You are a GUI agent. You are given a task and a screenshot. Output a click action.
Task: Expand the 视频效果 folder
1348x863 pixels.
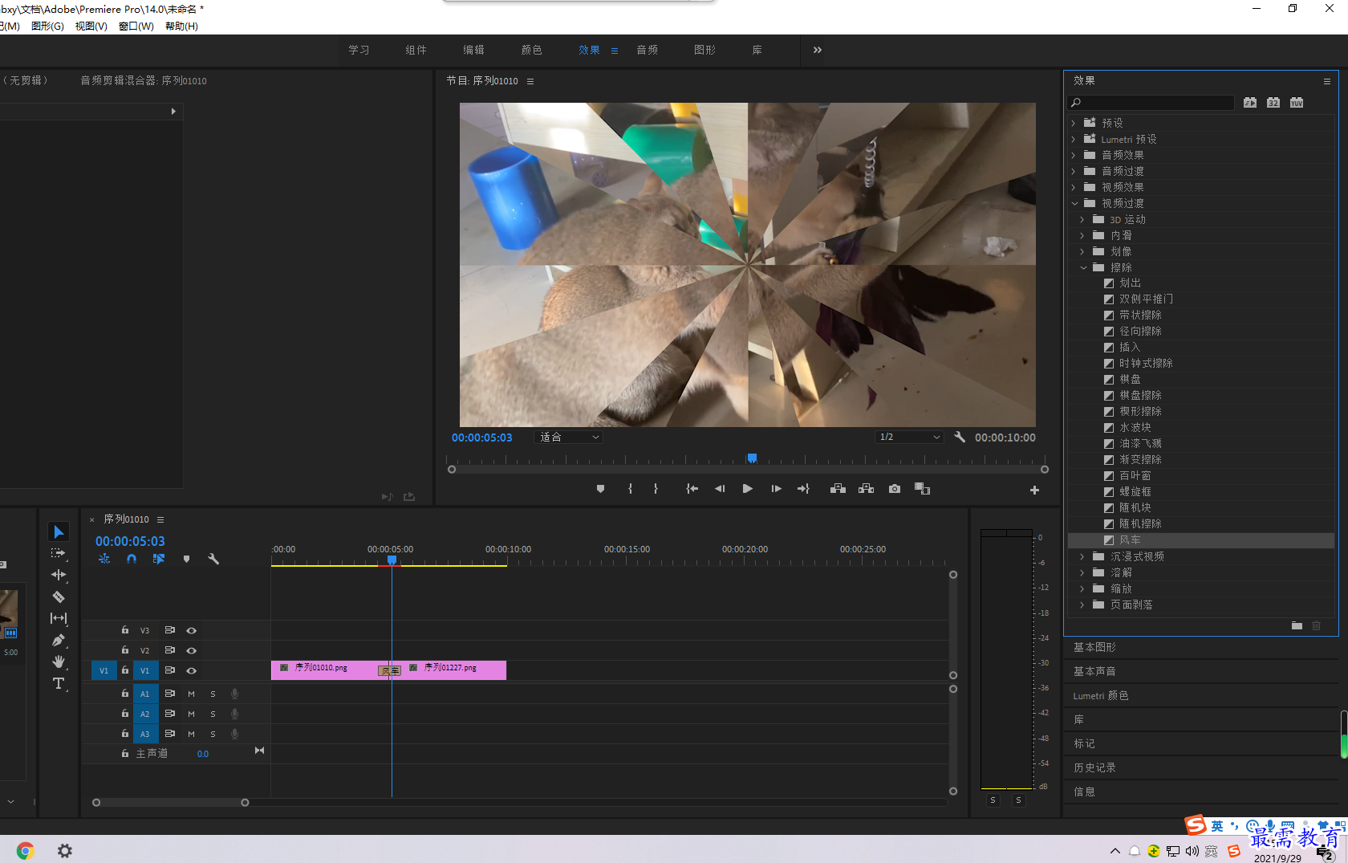[x=1074, y=187]
